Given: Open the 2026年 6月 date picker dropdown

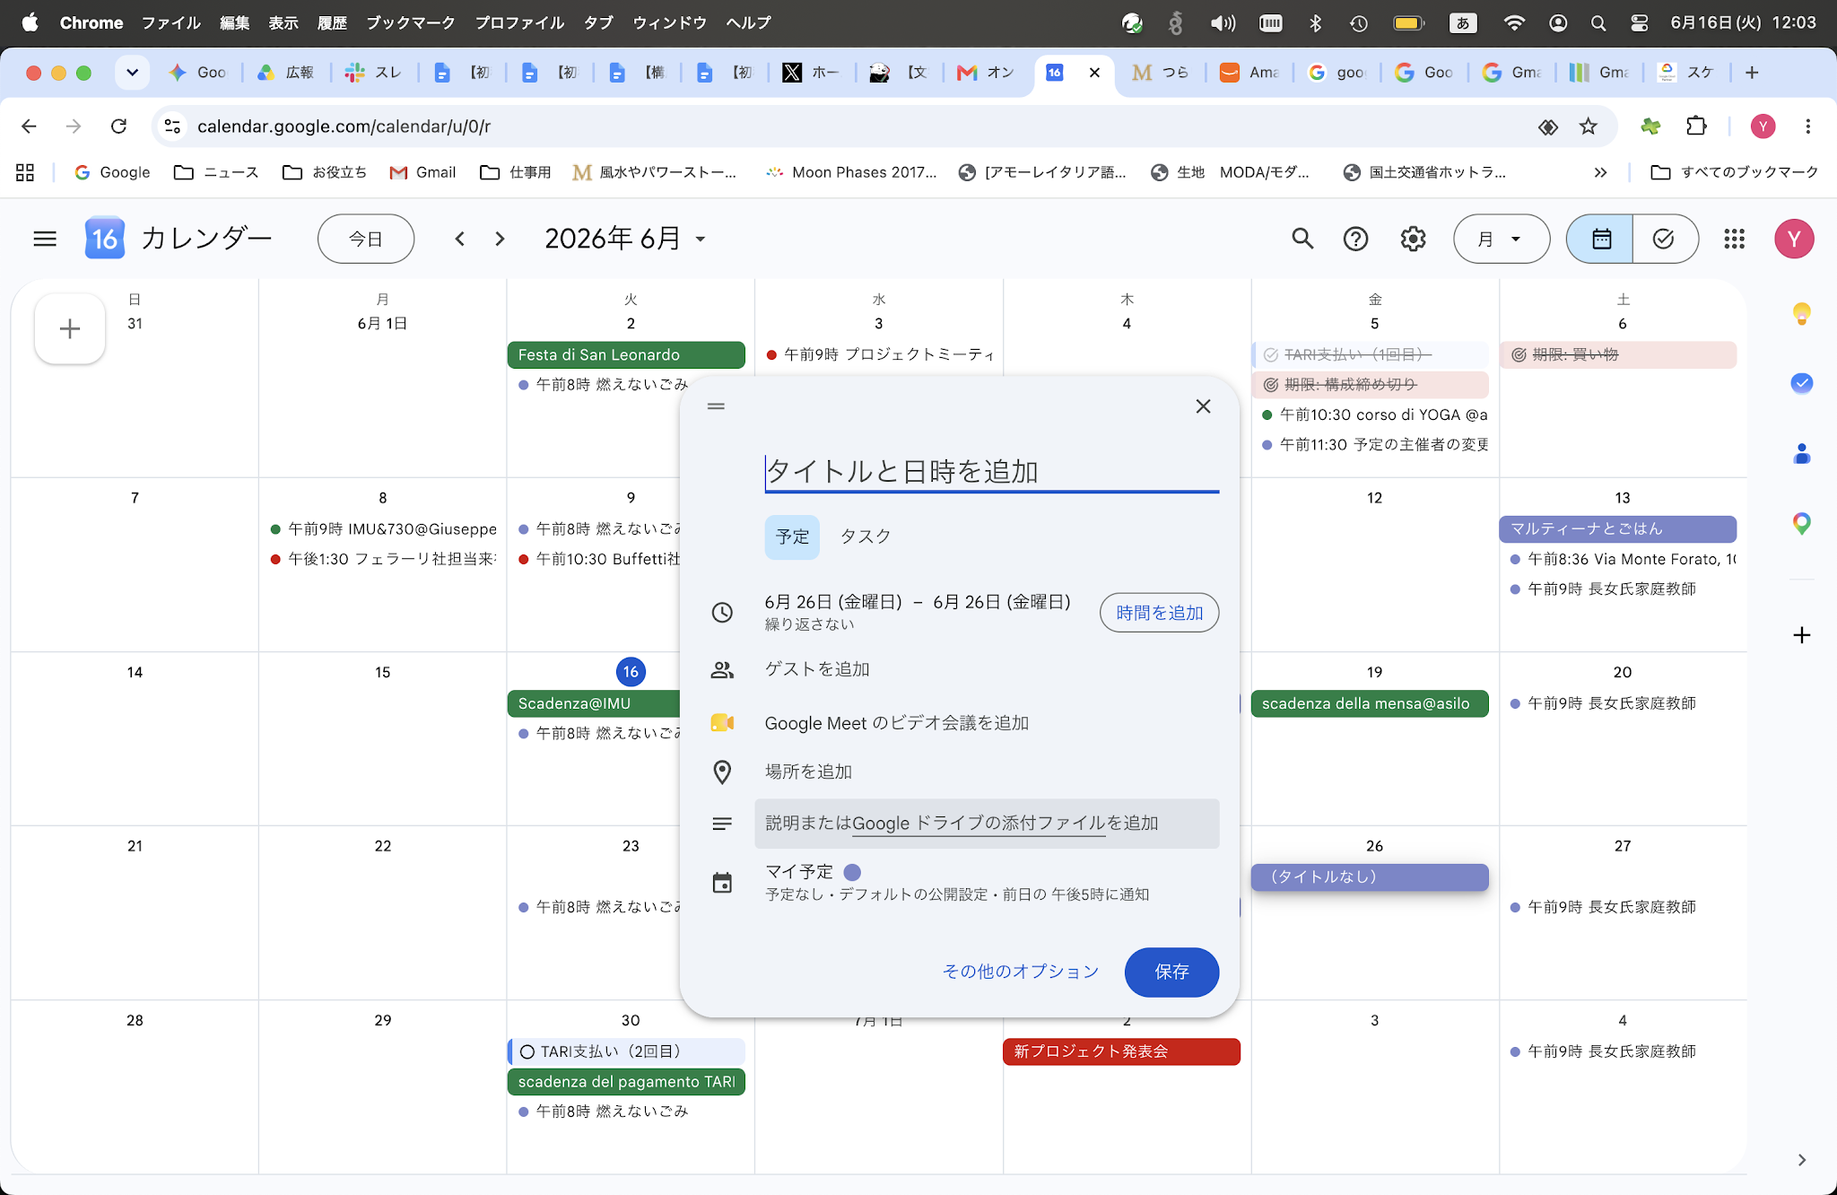Looking at the screenshot, I should [x=626, y=239].
